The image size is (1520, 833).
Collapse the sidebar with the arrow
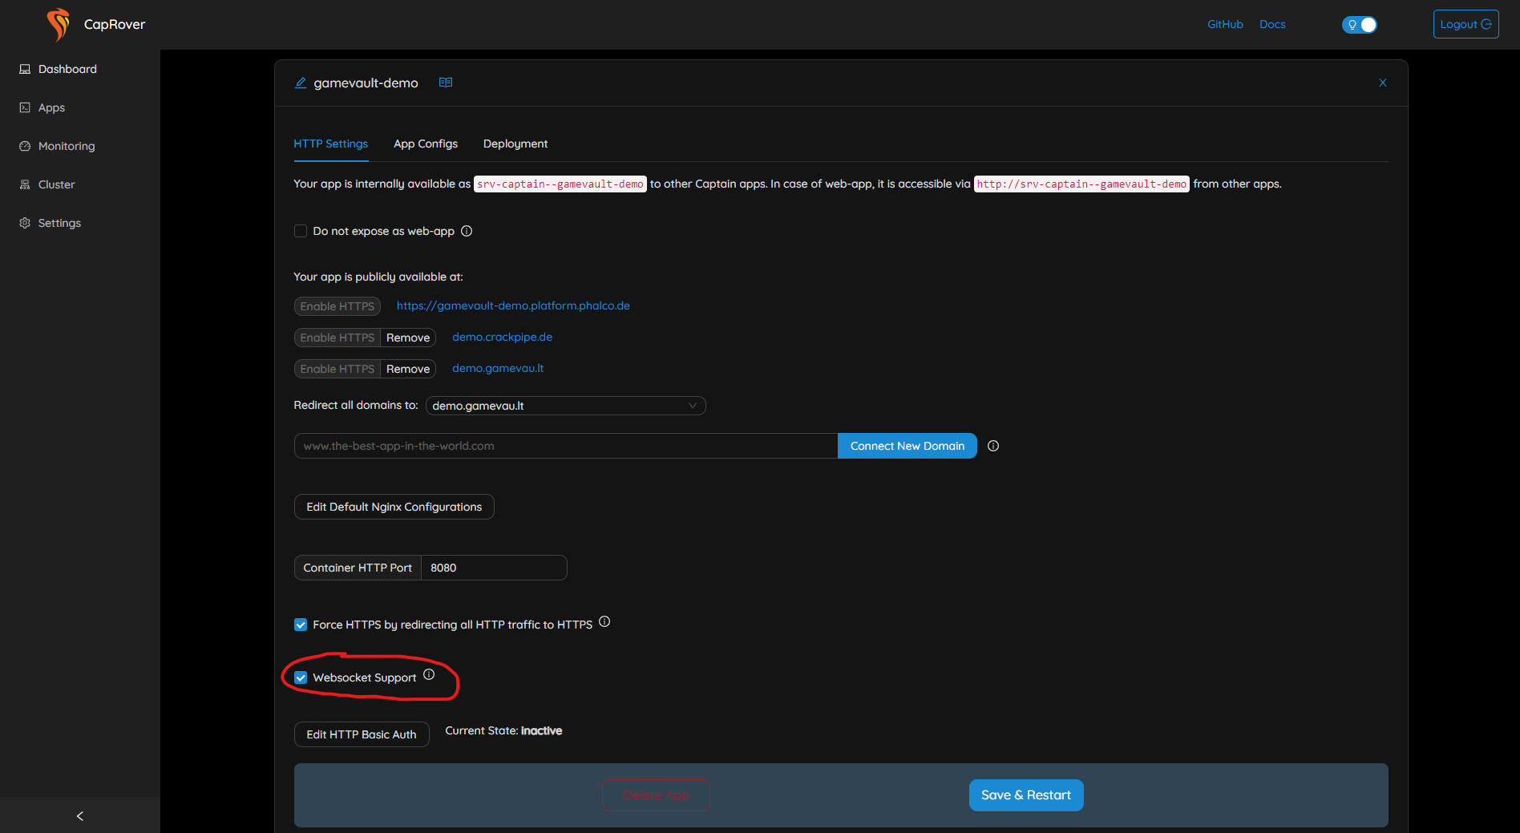pyautogui.click(x=79, y=816)
